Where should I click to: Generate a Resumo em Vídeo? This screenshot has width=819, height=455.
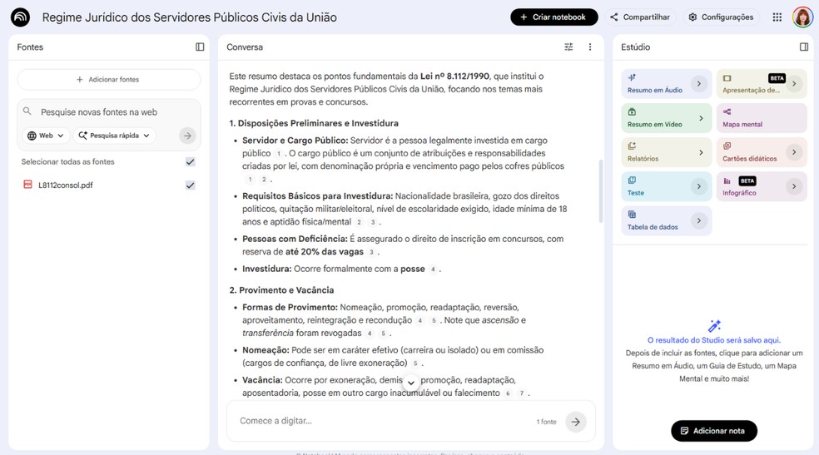click(667, 118)
